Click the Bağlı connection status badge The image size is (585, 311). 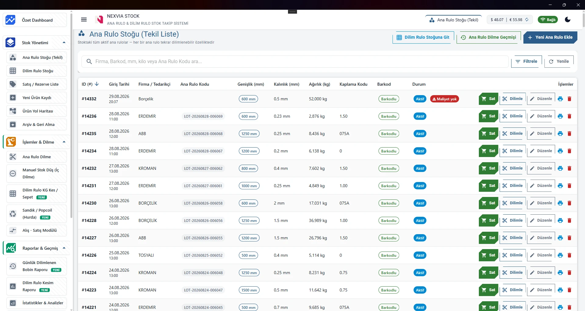pos(548,20)
